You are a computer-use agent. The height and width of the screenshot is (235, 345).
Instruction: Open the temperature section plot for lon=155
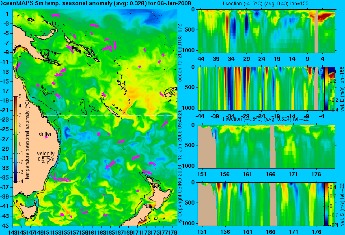266,31
